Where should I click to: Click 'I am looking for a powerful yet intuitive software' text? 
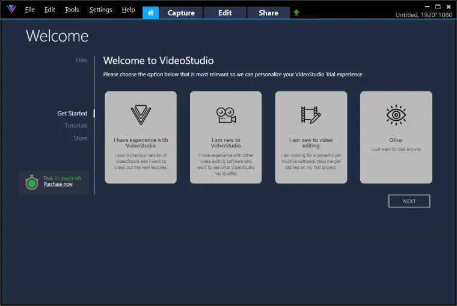click(x=311, y=162)
